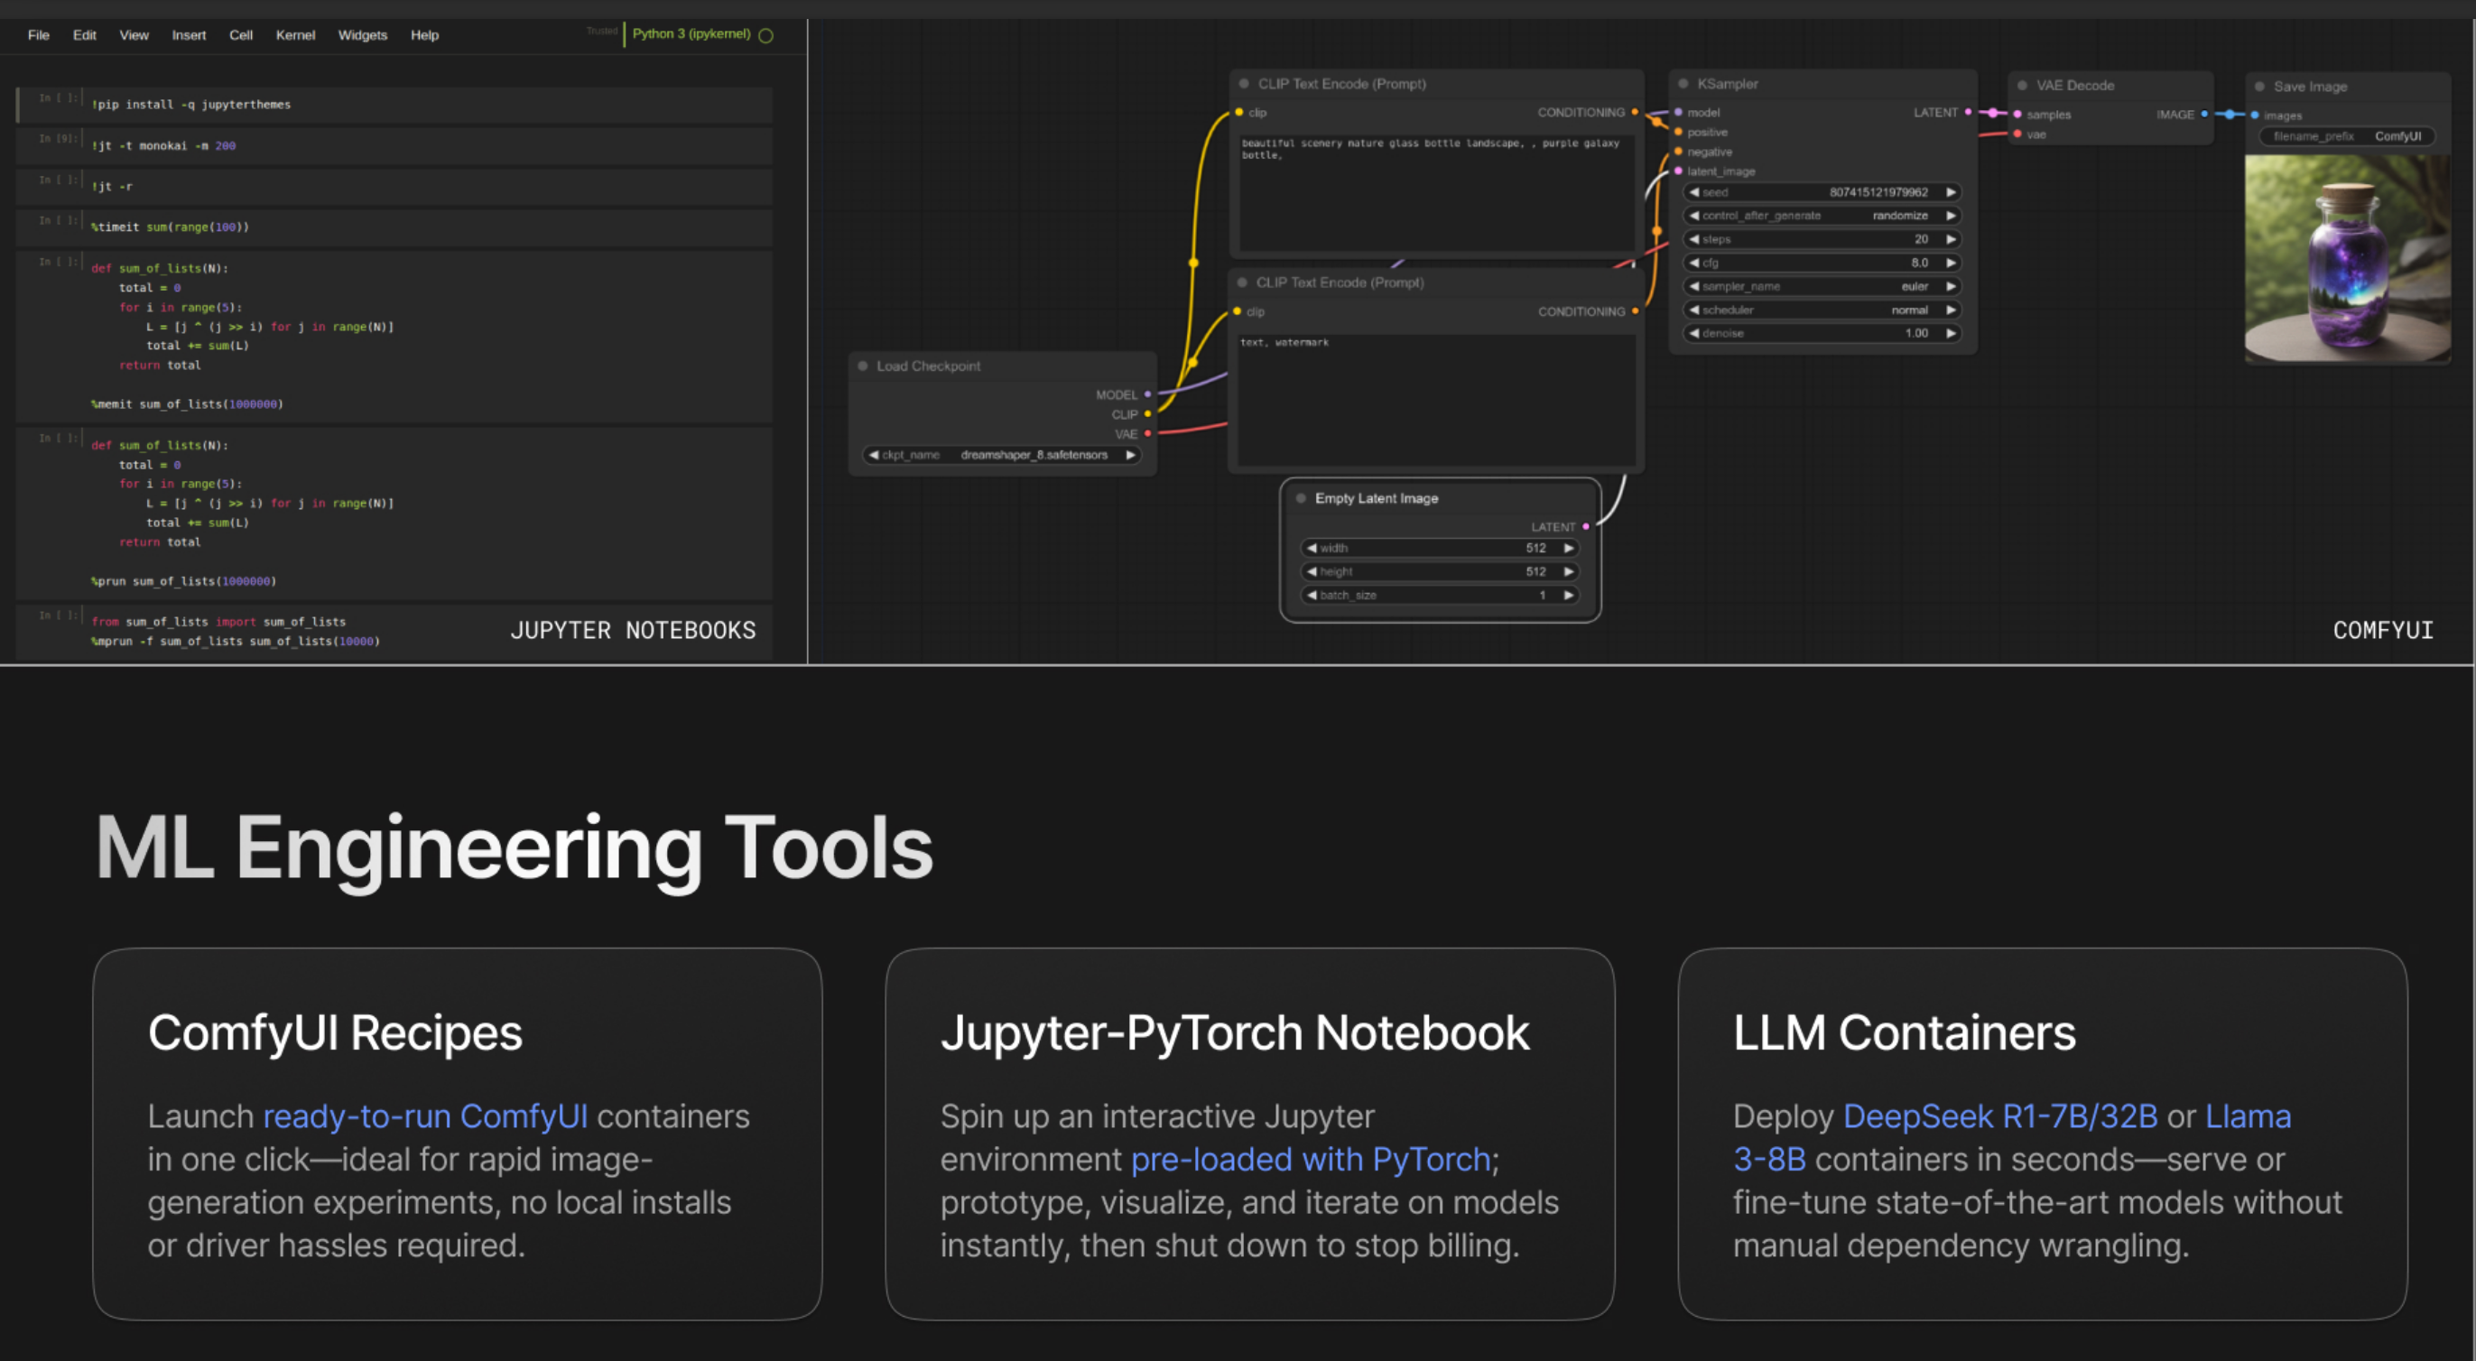
Task: Open the pre-loaded with PyTorch link
Action: pos(1310,1159)
